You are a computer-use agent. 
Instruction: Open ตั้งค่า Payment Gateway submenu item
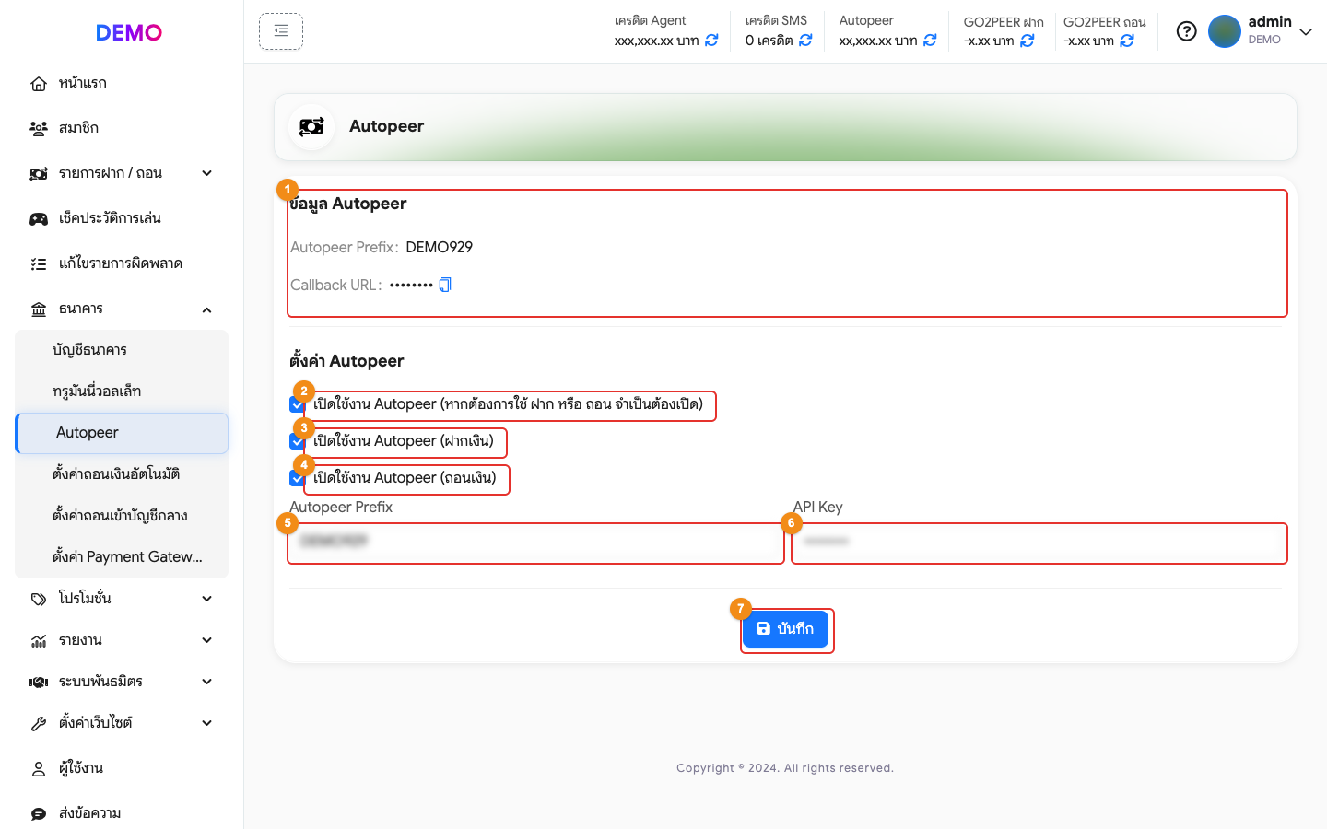pos(122,557)
